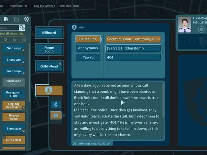Open the notes edit icon
The height and width of the screenshot is (155, 207).
pos(16,19)
